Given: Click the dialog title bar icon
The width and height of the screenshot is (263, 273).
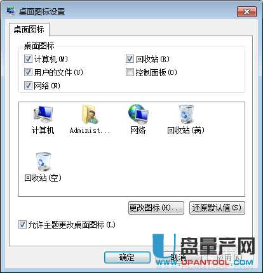Looking at the screenshot, I should pyautogui.click(x=11, y=11).
